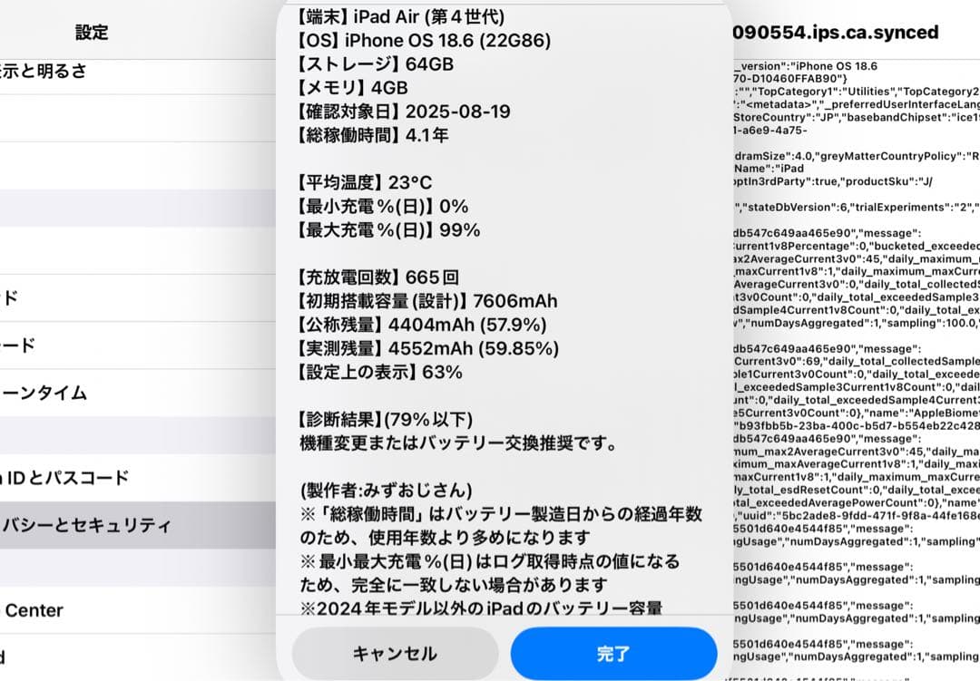
Task: Select the バッテリー交換推奨です recommendation text
Action: tap(459, 444)
